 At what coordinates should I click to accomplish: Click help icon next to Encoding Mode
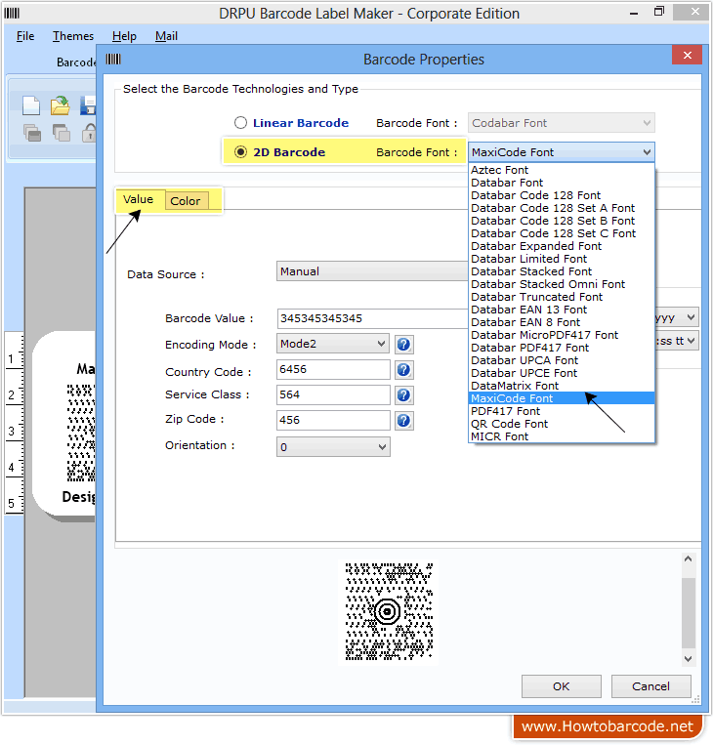coord(404,345)
